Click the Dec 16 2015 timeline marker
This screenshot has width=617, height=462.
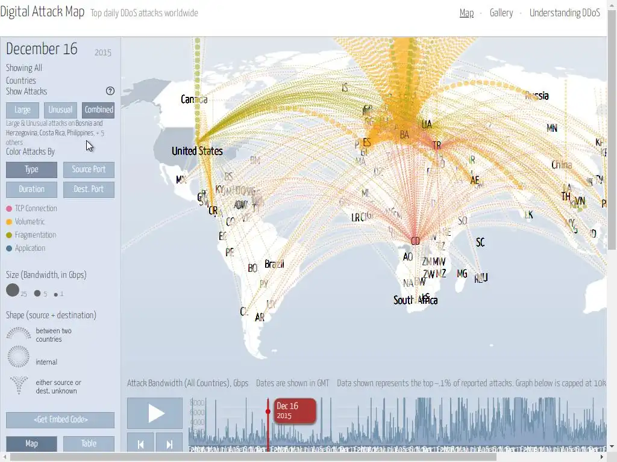[295, 411]
